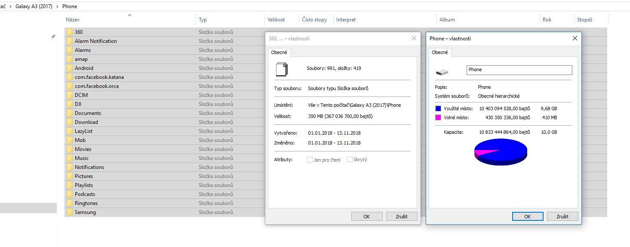Expand breadcrumb arrow before Phone

coord(57,6)
